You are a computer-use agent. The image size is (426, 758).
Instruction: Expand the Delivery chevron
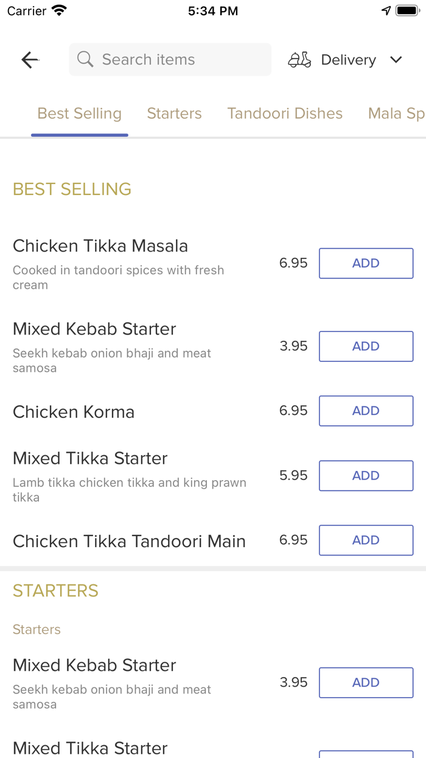point(396,60)
